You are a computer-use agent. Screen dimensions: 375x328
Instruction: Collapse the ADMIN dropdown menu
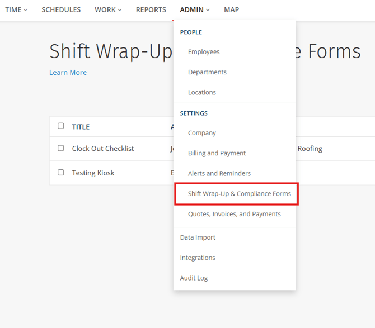pyautogui.click(x=195, y=10)
